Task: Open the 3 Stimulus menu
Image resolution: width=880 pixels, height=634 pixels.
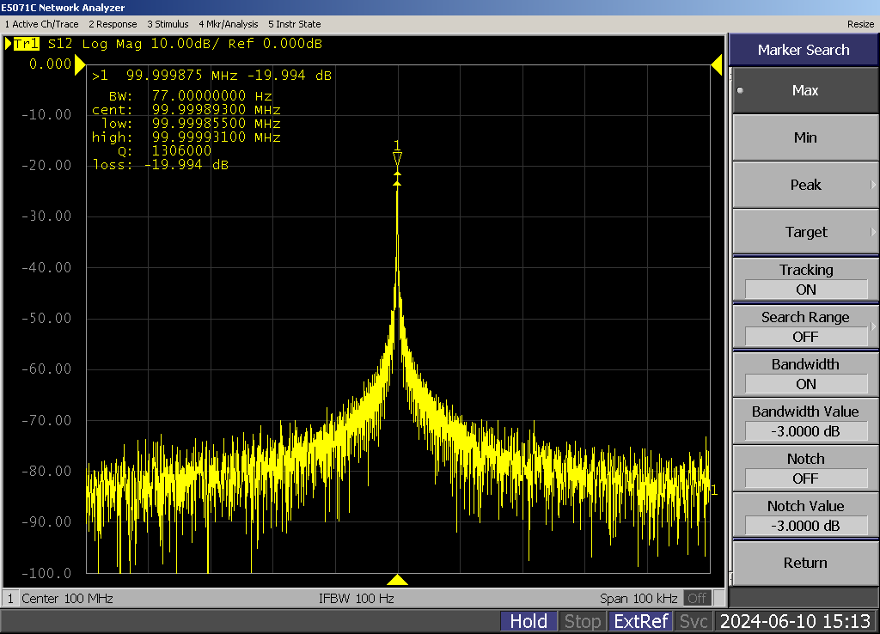Action: (168, 24)
